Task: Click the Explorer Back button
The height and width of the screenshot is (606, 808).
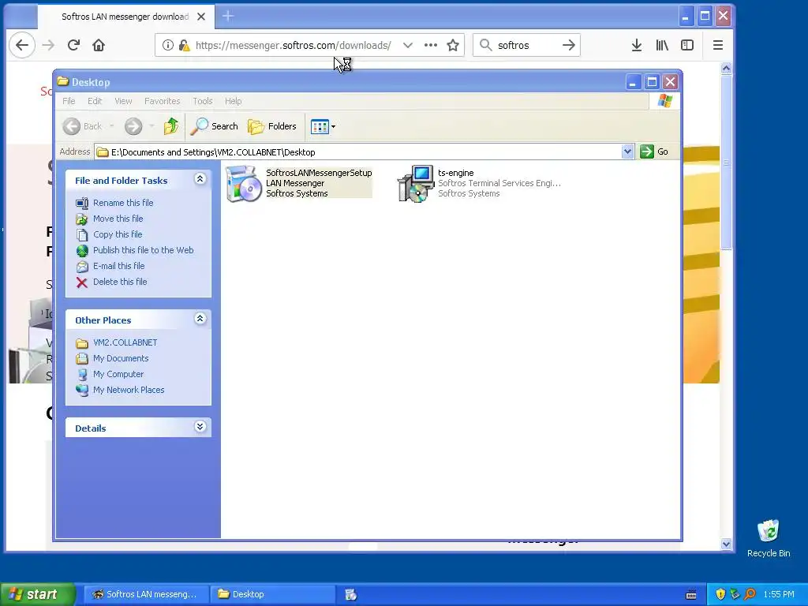Action: click(82, 126)
